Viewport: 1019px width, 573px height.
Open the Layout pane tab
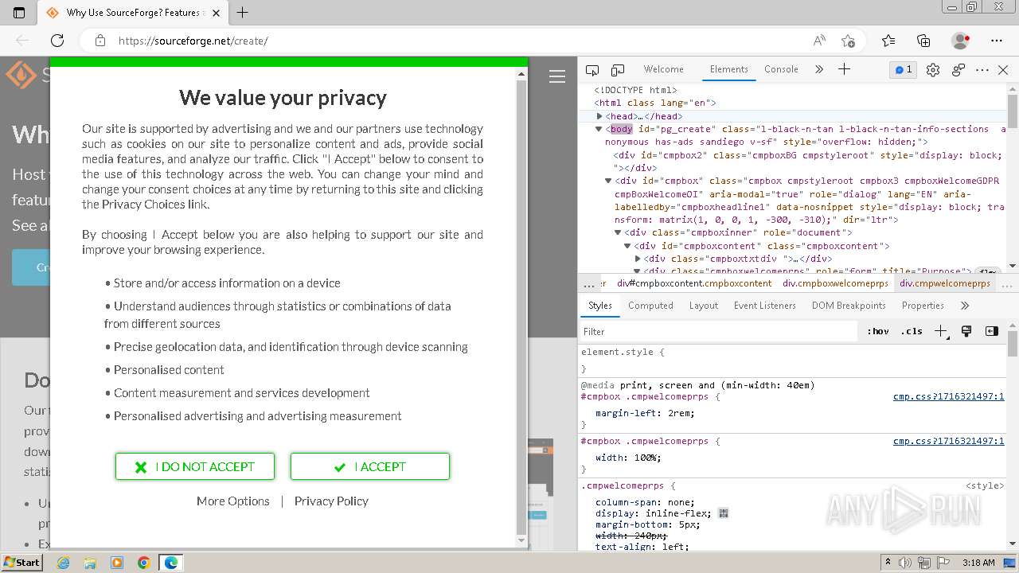tap(704, 306)
